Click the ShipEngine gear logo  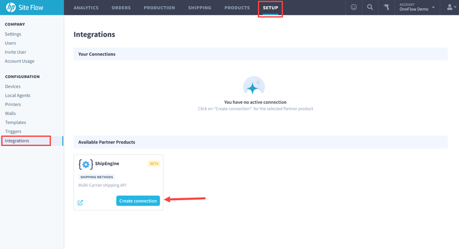85,163
